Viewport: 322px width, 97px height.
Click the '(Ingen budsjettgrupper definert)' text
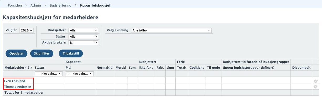click(x=248, y=68)
